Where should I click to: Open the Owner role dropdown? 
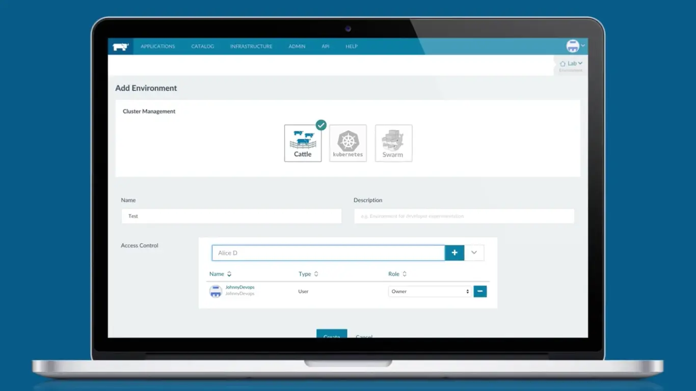tap(430, 291)
